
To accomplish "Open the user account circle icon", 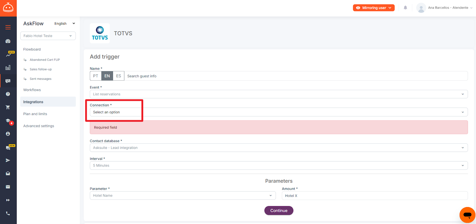I will 8,134.
